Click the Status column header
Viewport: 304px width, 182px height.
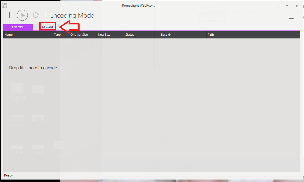click(x=142, y=35)
